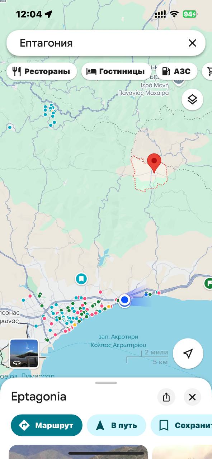
Task: Tap the green marker at right map edge
Action: pyautogui.click(x=208, y=283)
